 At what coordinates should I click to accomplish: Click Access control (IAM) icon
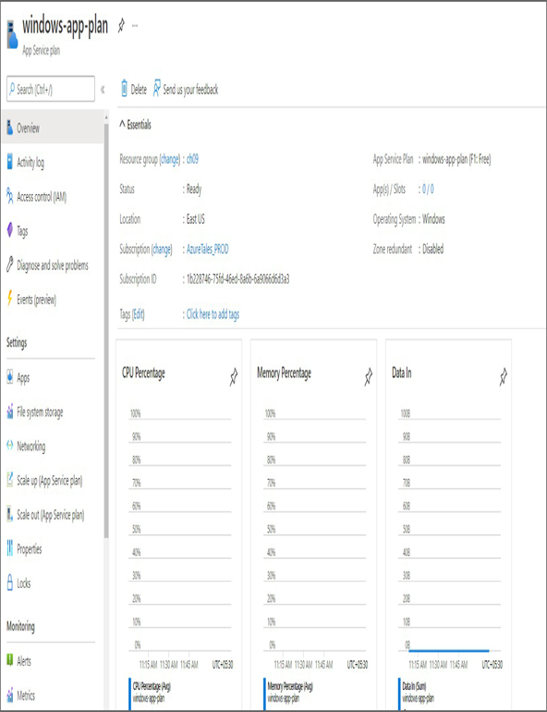point(9,196)
